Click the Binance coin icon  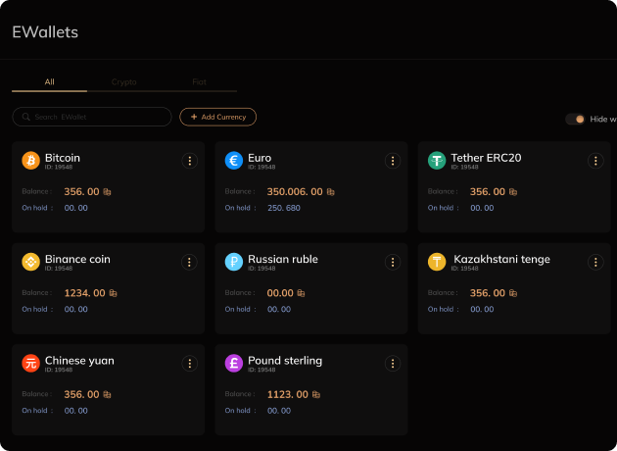30,262
